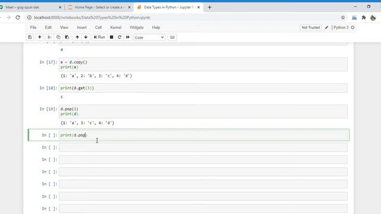Open the Cell menu
Viewport: 381px width, 214px height.
coord(98,27)
